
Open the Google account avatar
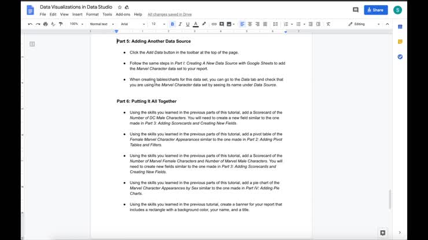click(x=397, y=10)
